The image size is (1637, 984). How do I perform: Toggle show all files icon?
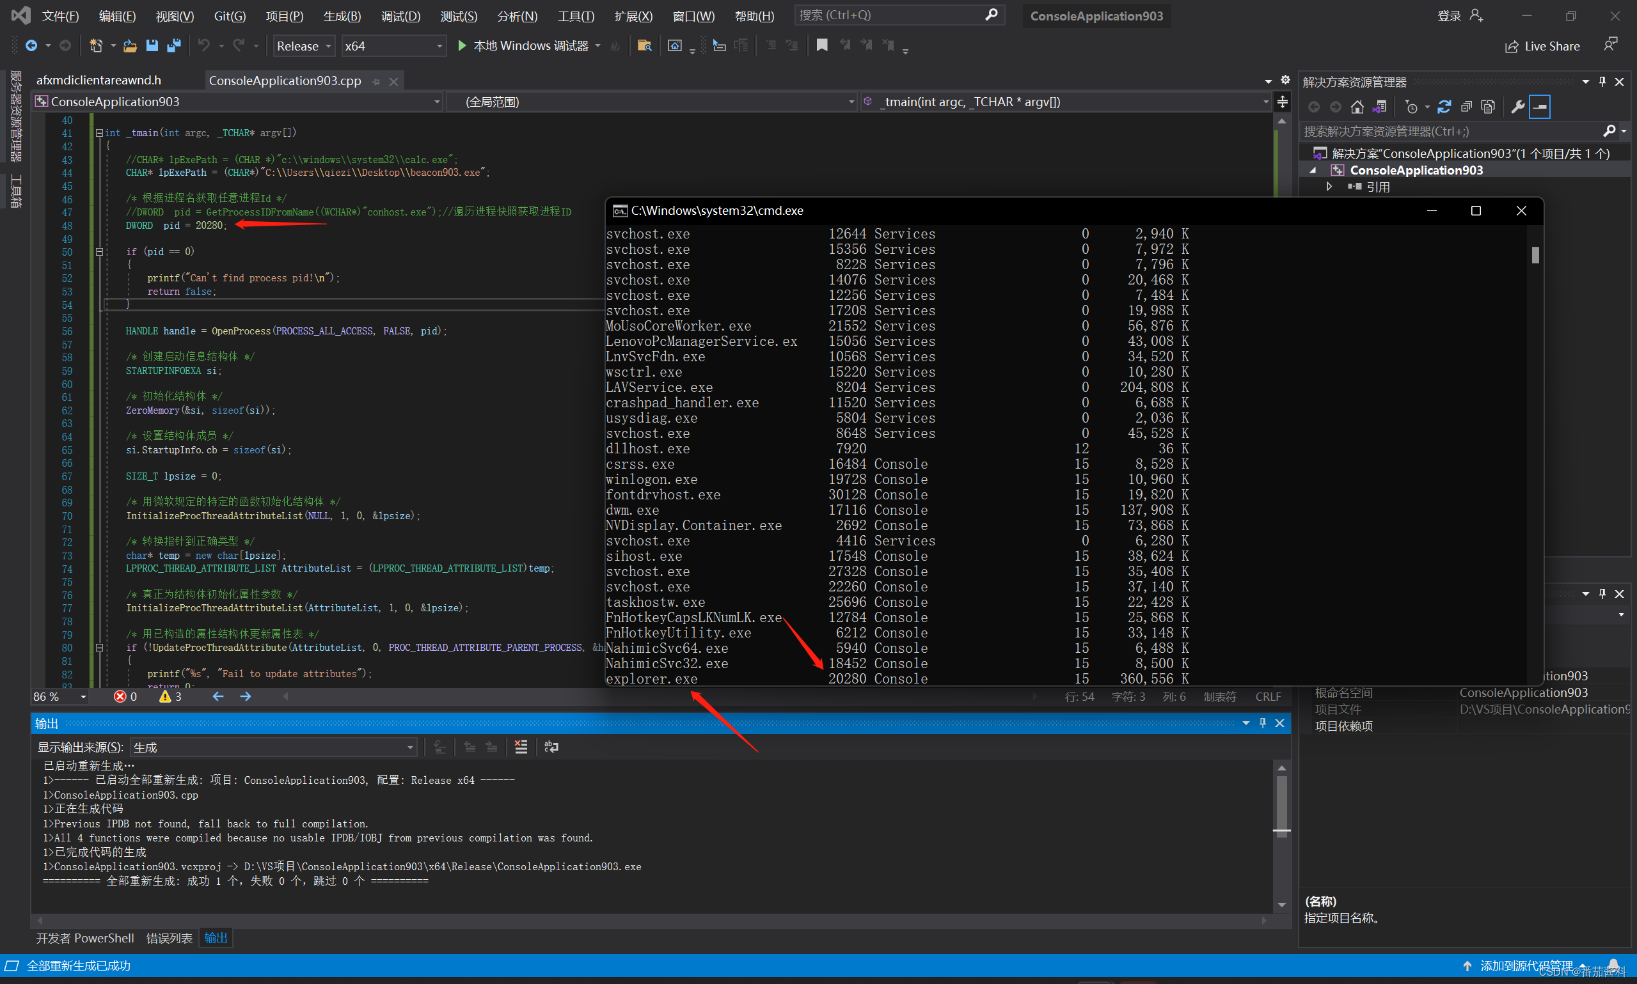point(1488,107)
